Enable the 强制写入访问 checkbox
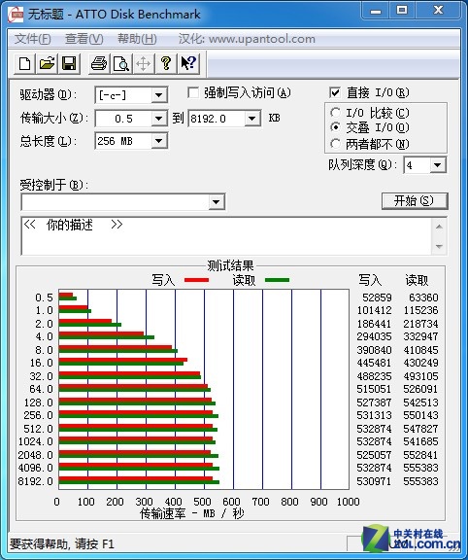The width and height of the screenshot is (468, 560). 193,93
